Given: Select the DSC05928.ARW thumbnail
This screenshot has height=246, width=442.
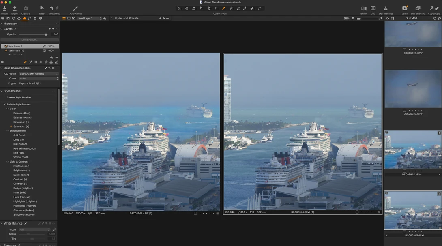Looking at the screenshot, I should (413, 34).
